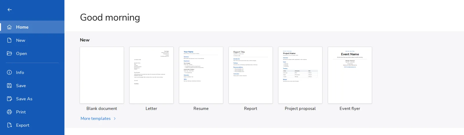Click the Open folder icon

[9, 53]
